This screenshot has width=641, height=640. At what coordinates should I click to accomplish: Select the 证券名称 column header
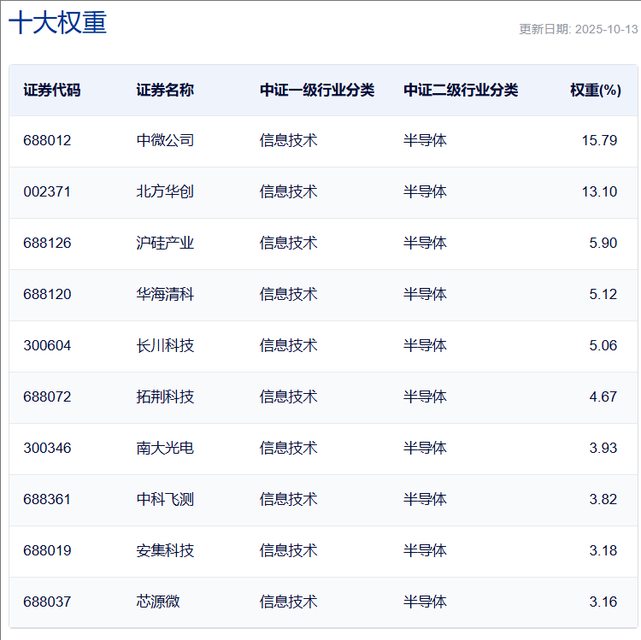[x=165, y=90]
